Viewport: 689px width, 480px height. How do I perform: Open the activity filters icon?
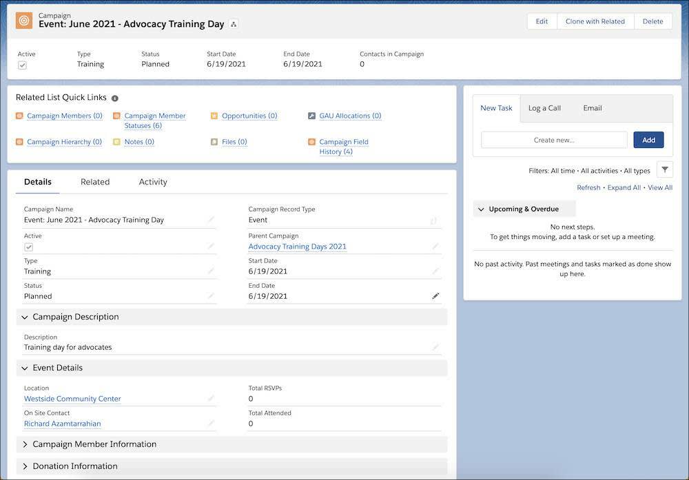pos(664,168)
